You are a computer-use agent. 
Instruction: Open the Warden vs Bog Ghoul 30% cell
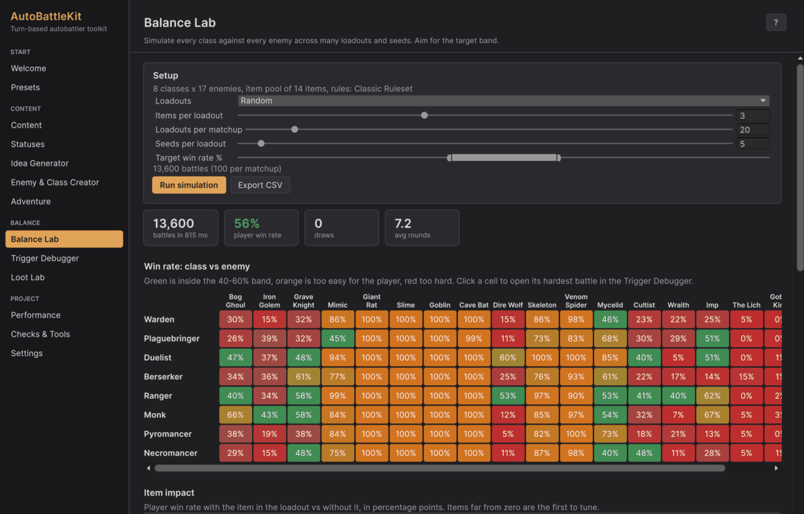click(x=235, y=319)
